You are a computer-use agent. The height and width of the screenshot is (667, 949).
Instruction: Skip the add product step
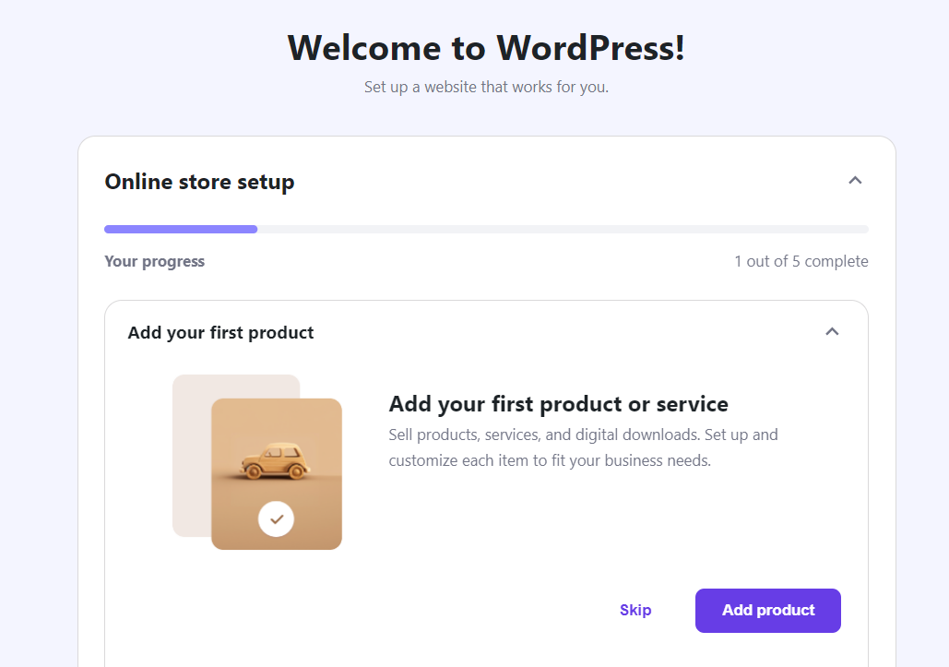(635, 610)
